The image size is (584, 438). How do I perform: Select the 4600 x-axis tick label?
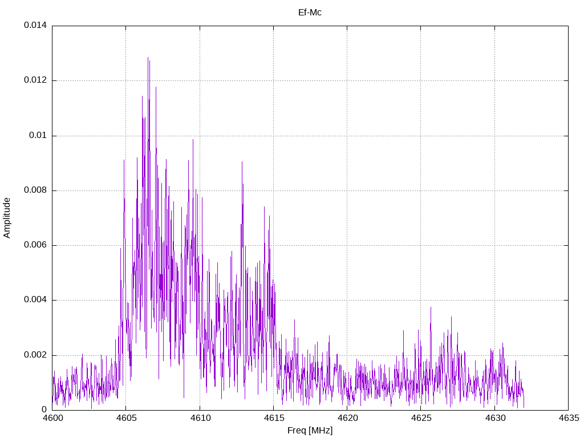pos(52,418)
